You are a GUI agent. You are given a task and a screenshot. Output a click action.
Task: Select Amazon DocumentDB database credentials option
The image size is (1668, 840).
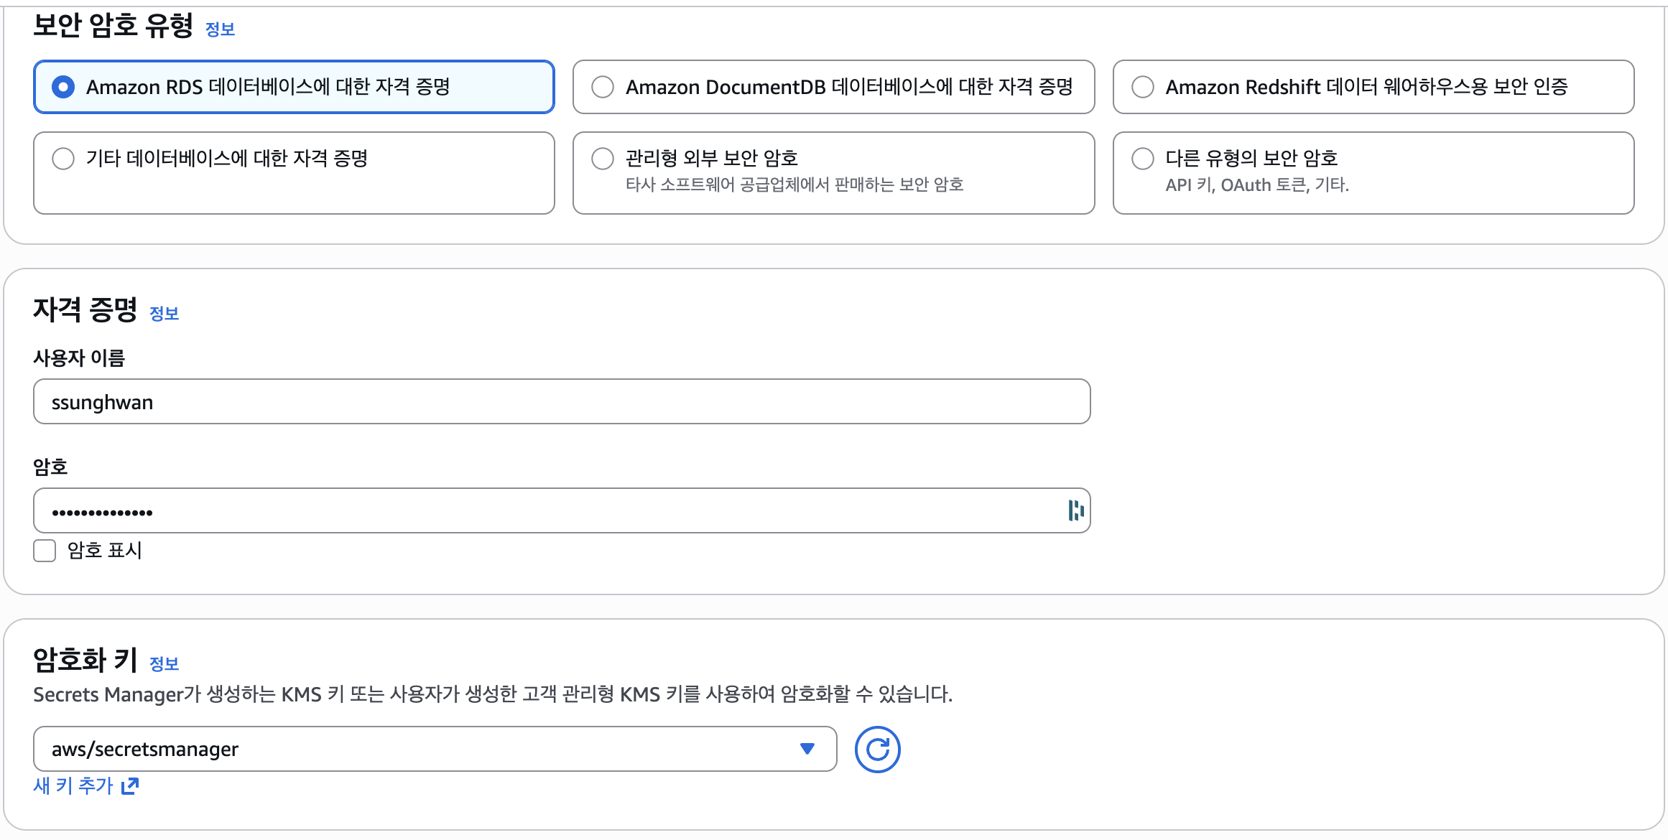(833, 87)
